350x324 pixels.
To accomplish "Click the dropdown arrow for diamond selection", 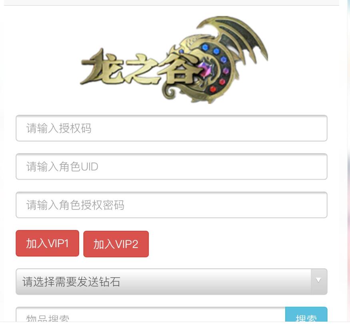I will [x=319, y=280].
